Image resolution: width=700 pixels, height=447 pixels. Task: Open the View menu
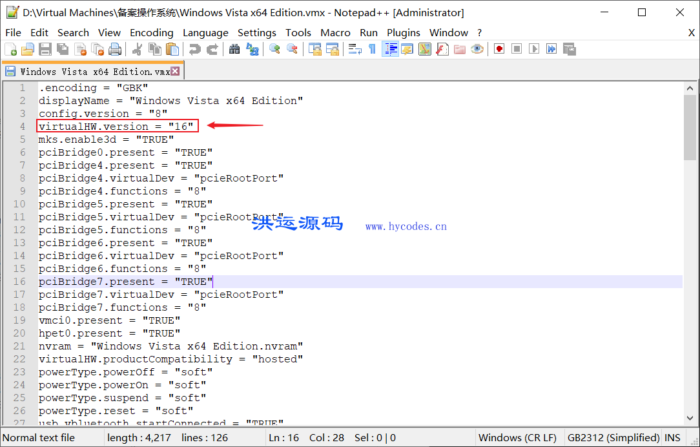coord(109,32)
